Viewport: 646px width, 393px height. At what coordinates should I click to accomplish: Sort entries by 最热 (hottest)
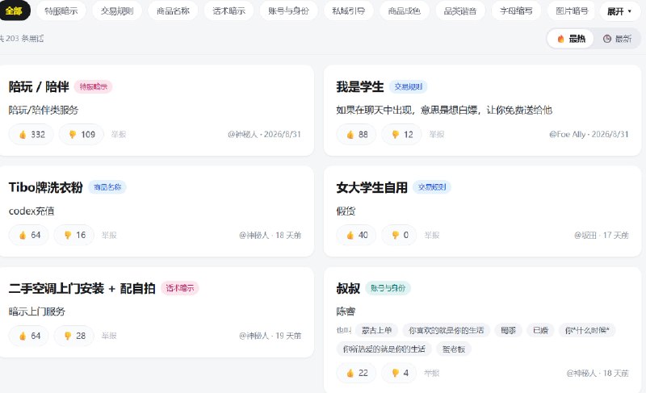pyautogui.click(x=571, y=39)
